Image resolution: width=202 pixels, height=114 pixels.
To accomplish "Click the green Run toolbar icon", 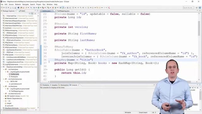I will (39, 8).
